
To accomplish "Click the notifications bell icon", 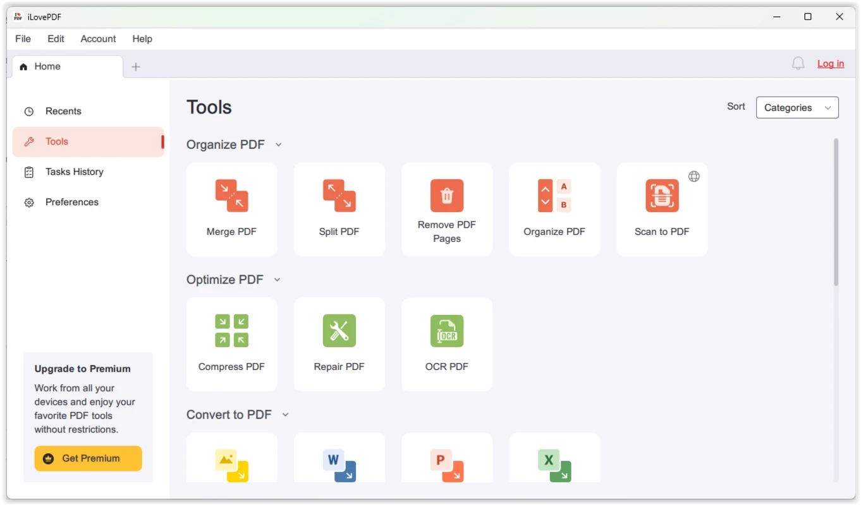I will coord(798,64).
